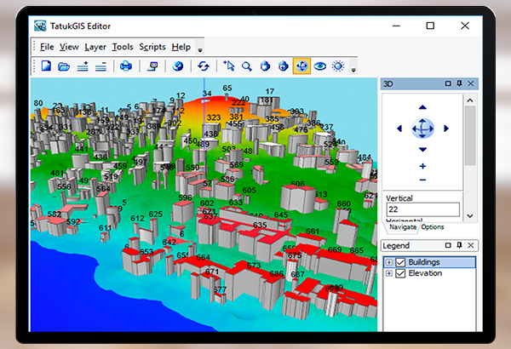Viewport: 511px width, 349px height.
Task: Zoom out with the minus in 3D panel
Action: (422, 180)
